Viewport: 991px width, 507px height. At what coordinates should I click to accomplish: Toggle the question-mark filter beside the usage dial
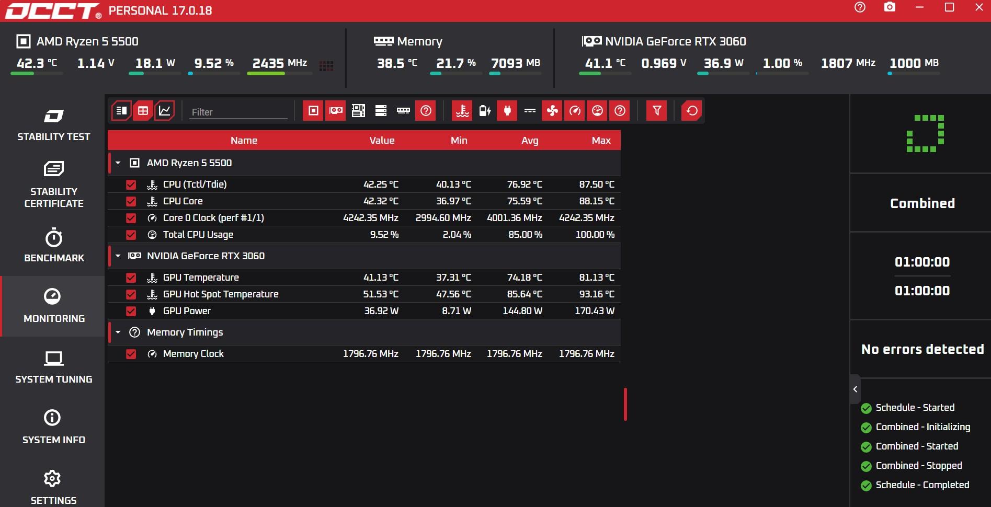(620, 111)
